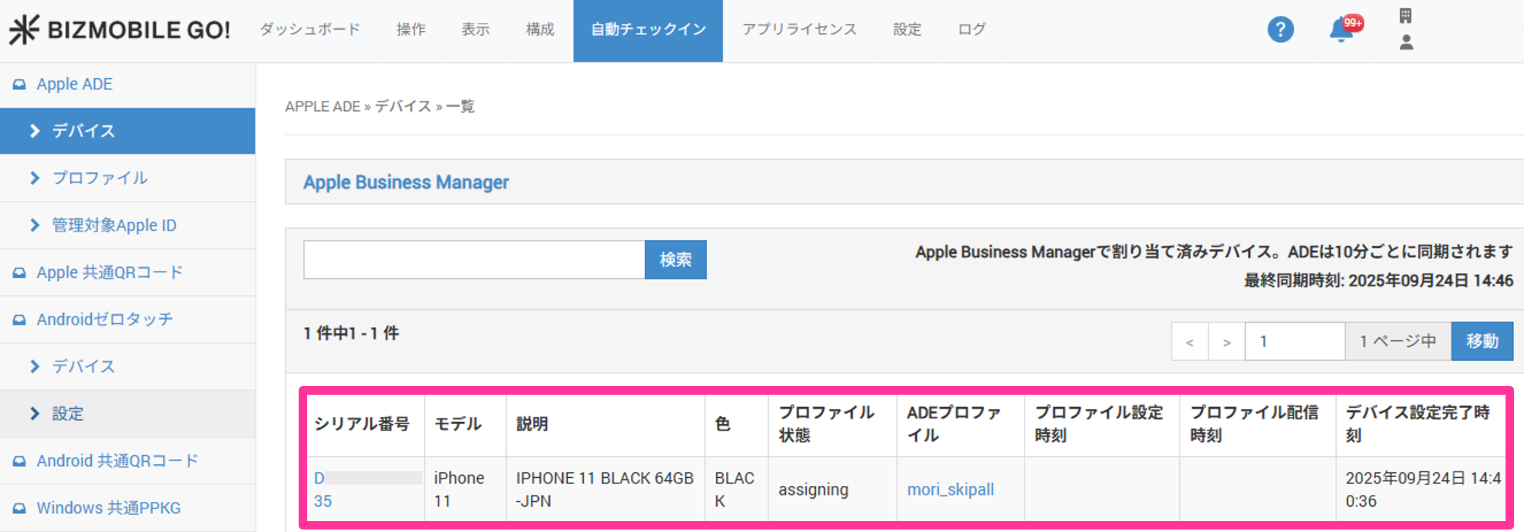Viewport: 1524px width, 532px height.
Task: Click the Windows 共通PPKG drive icon
Action: click(20, 509)
